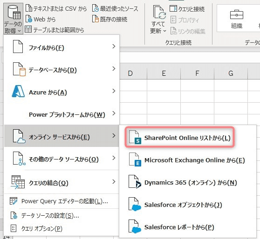The width and height of the screenshot is (260, 239).
Task: Open オンライン サービスから(E) menu entry
Action: tap(62, 136)
